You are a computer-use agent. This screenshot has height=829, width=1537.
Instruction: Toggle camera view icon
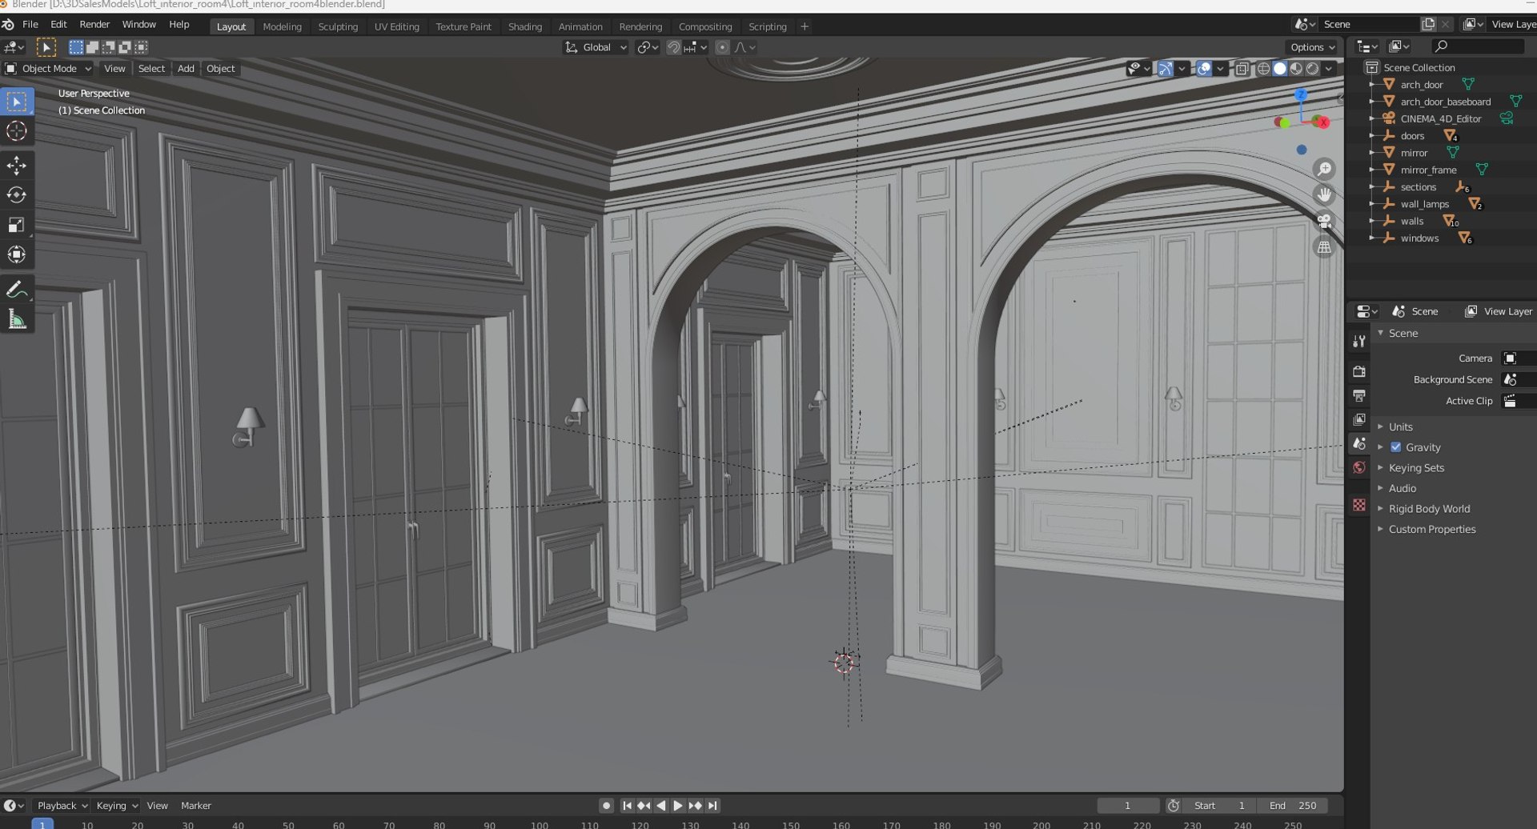[x=1324, y=221]
